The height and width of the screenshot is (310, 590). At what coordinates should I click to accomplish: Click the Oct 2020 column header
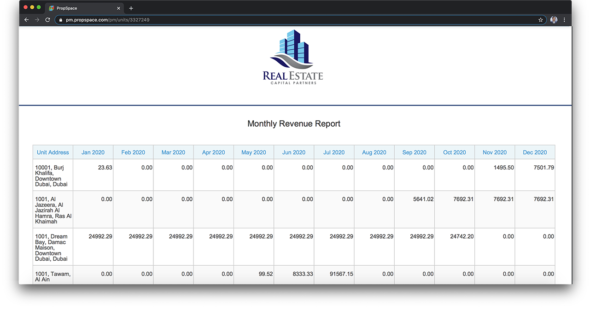[455, 152]
